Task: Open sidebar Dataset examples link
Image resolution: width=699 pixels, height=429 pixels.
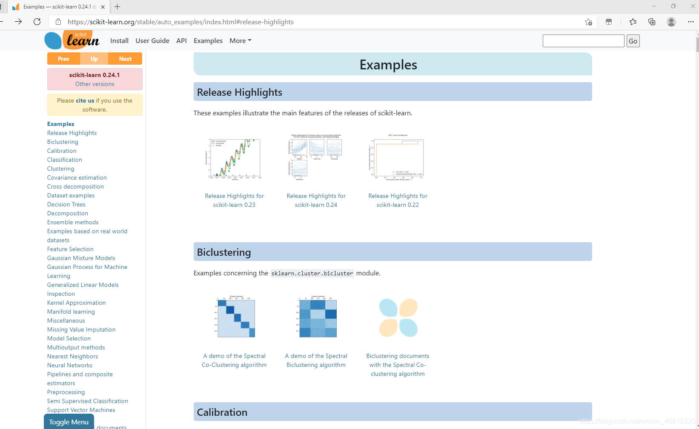Action: (71, 195)
